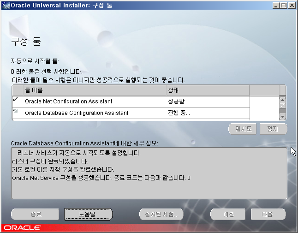The image size is (298, 233).
Task: Click the ORACLE logo in the red footer
Action: coord(22,227)
